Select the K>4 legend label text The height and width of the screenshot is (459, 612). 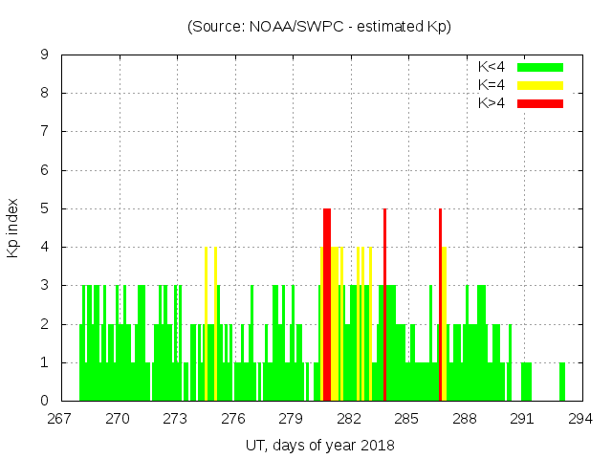pyautogui.click(x=492, y=103)
